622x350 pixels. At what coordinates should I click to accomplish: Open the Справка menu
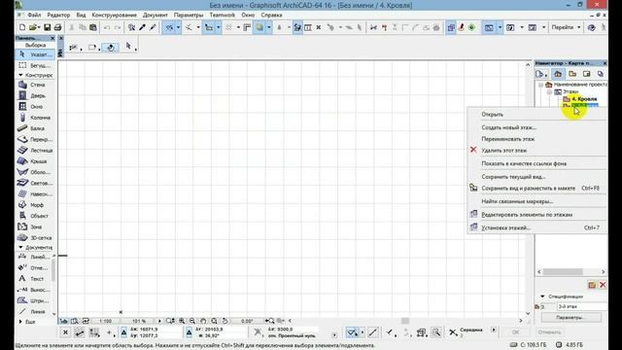coord(271,16)
